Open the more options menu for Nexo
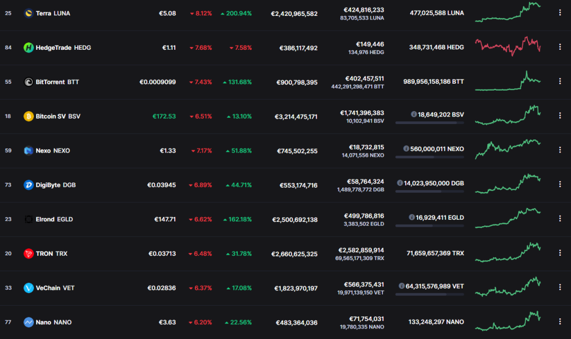 pyautogui.click(x=560, y=150)
